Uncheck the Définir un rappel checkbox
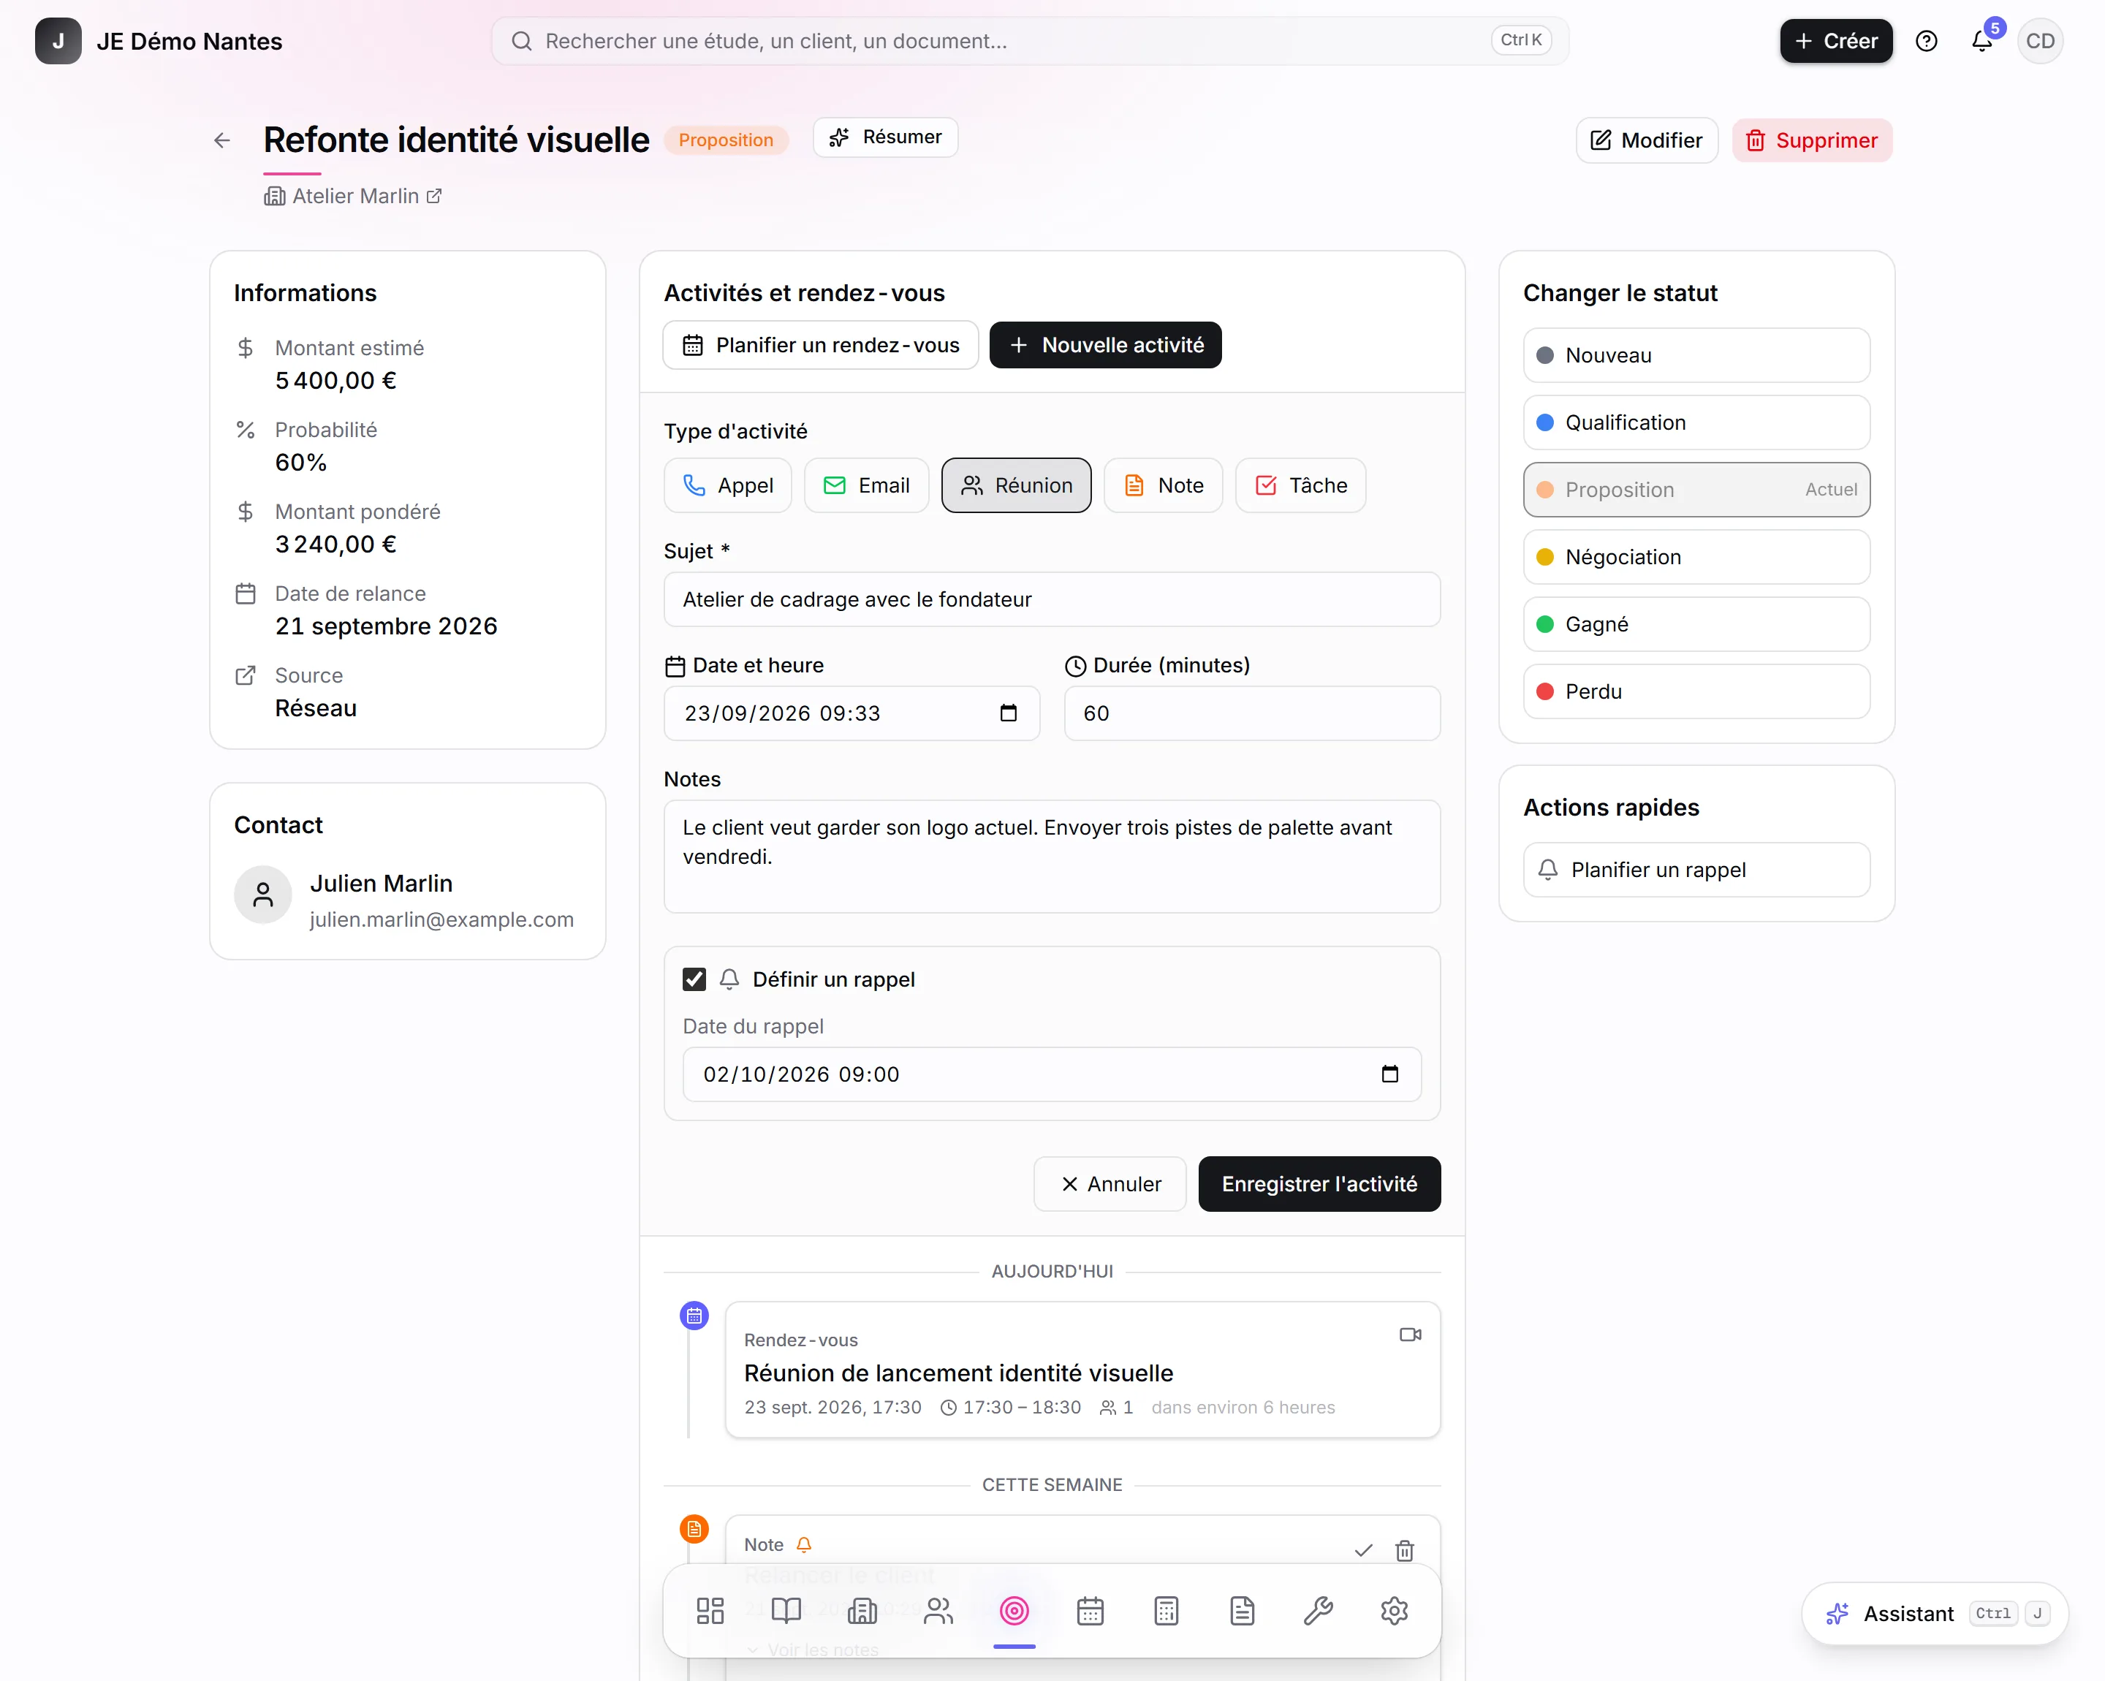The width and height of the screenshot is (2105, 1681). point(694,979)
